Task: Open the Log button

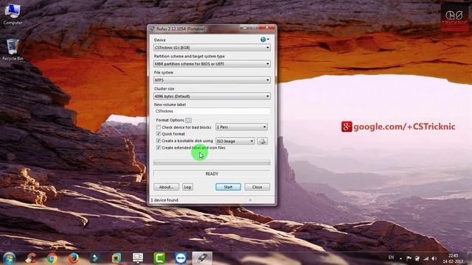Action: click(x=187, y=187)
